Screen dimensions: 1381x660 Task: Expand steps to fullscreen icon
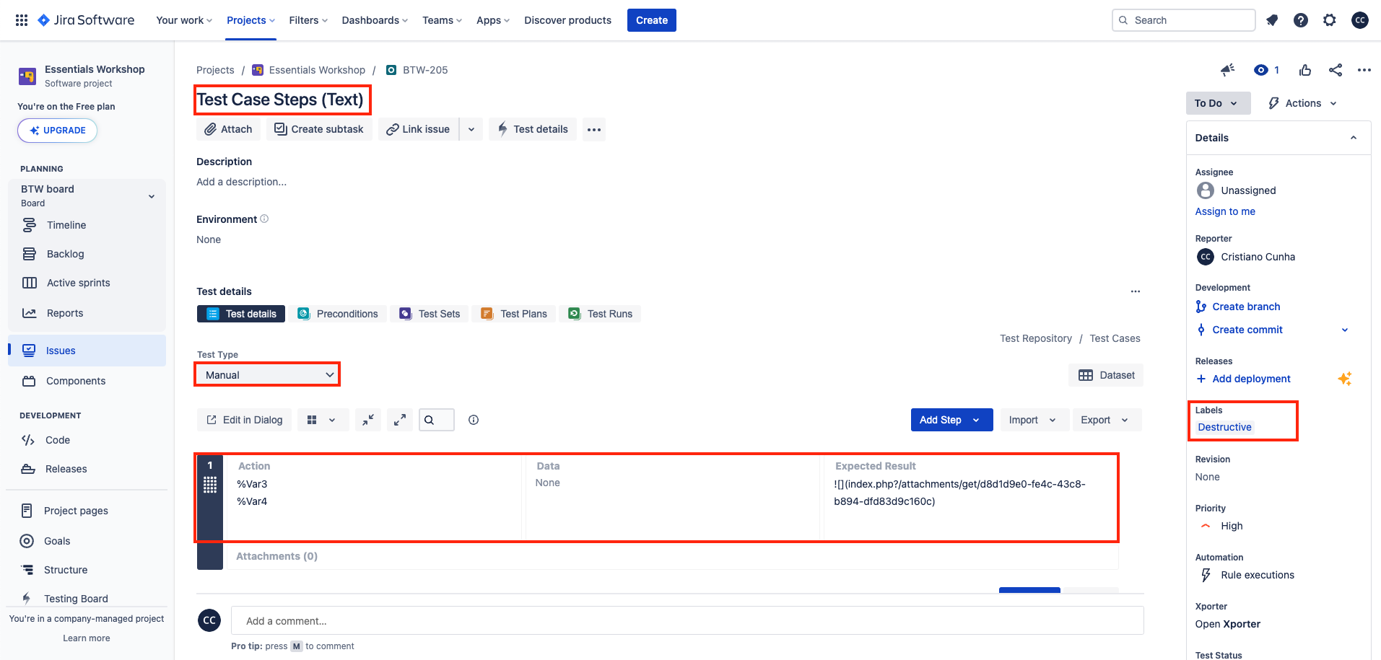coord(400,420)
